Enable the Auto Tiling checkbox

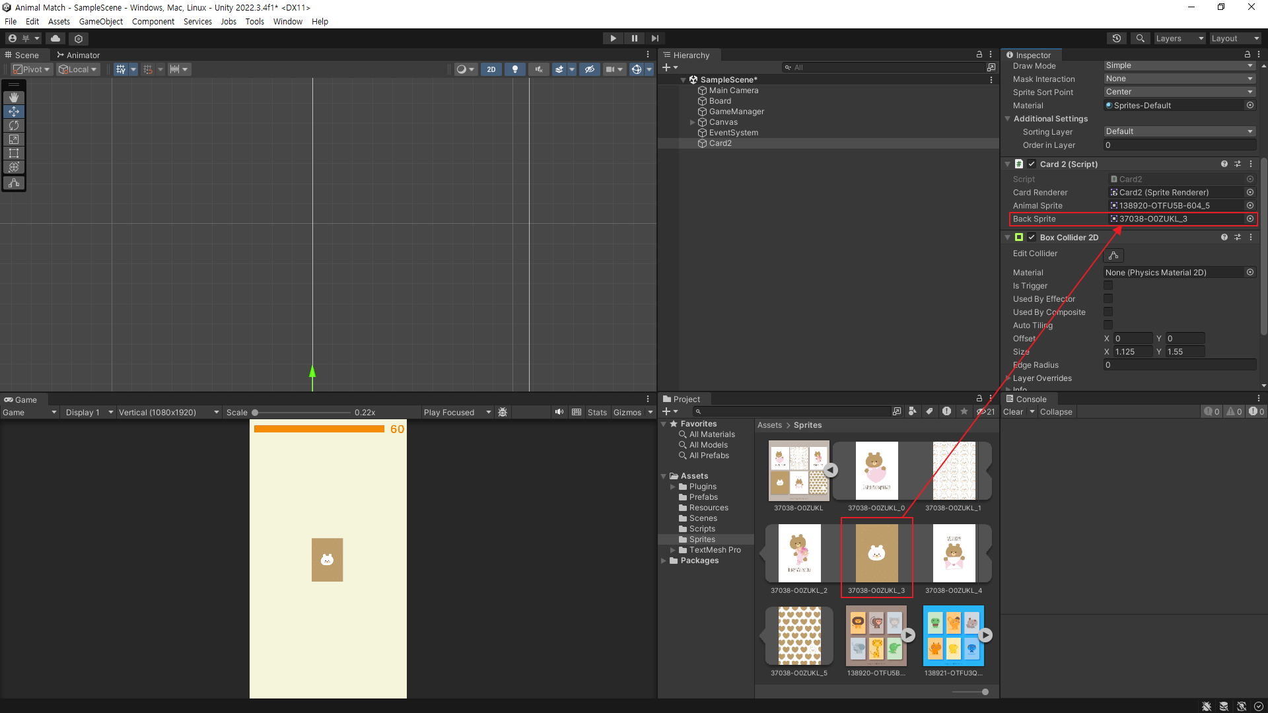click(1108, 325)
